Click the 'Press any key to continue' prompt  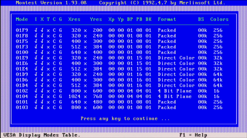[x=125, y=118]
